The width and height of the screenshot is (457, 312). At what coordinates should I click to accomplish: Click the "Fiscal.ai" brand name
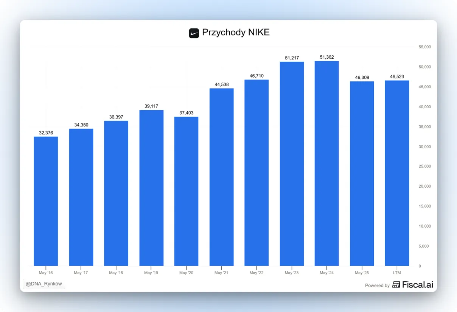pos(418,285)
